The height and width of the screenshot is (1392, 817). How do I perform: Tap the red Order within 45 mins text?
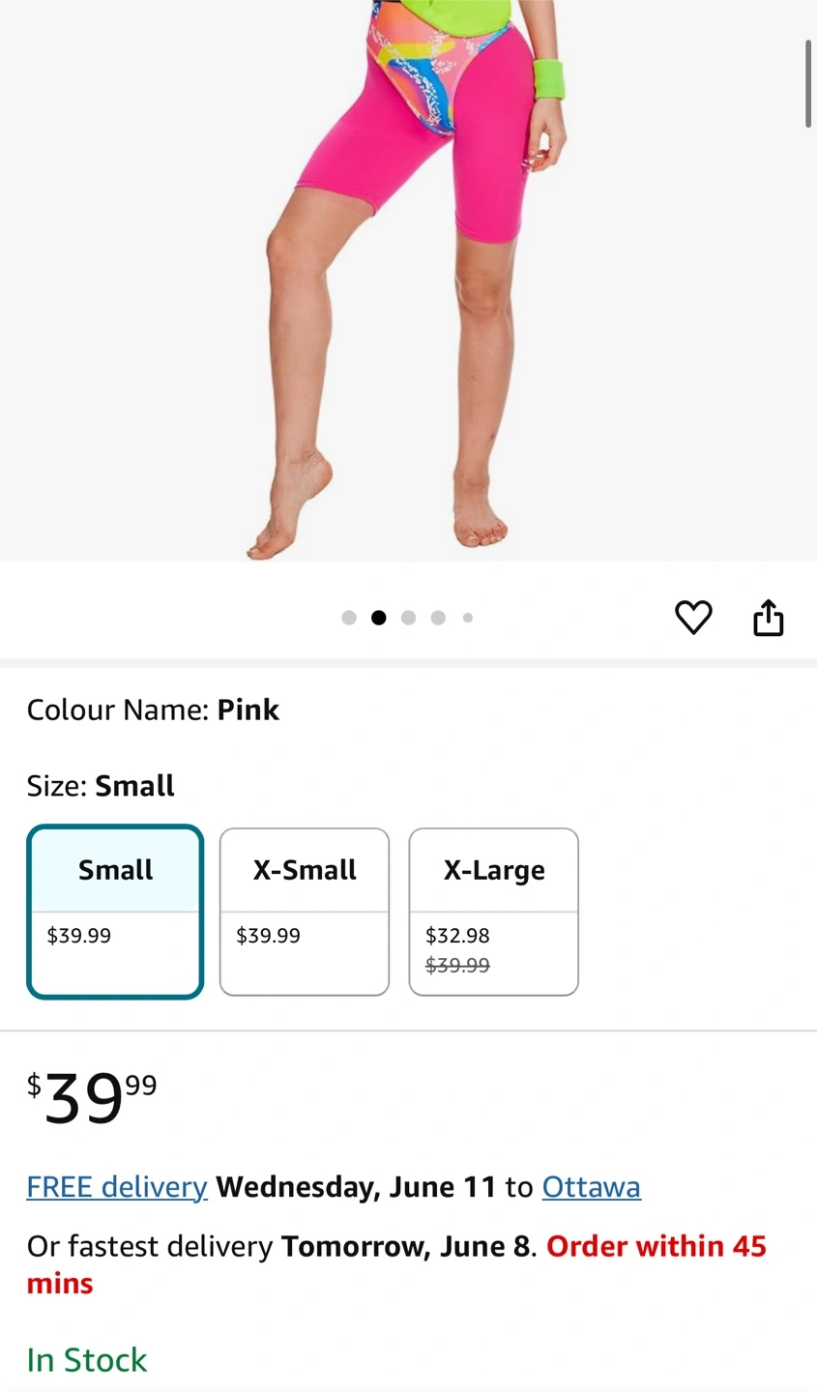point(396,1265)
